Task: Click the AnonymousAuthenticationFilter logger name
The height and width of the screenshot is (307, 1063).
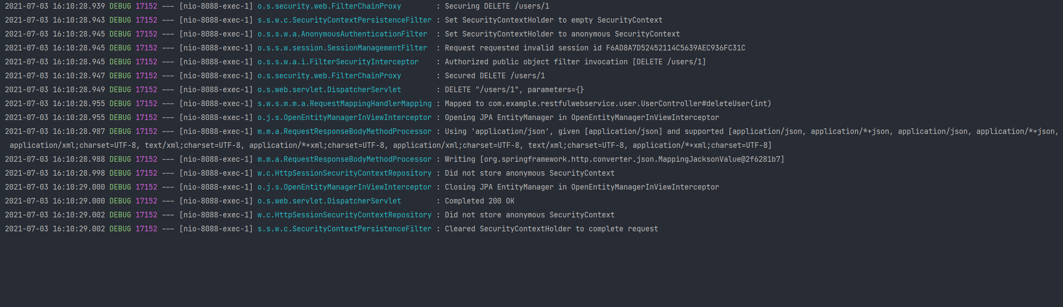Action: pos(342,34)
